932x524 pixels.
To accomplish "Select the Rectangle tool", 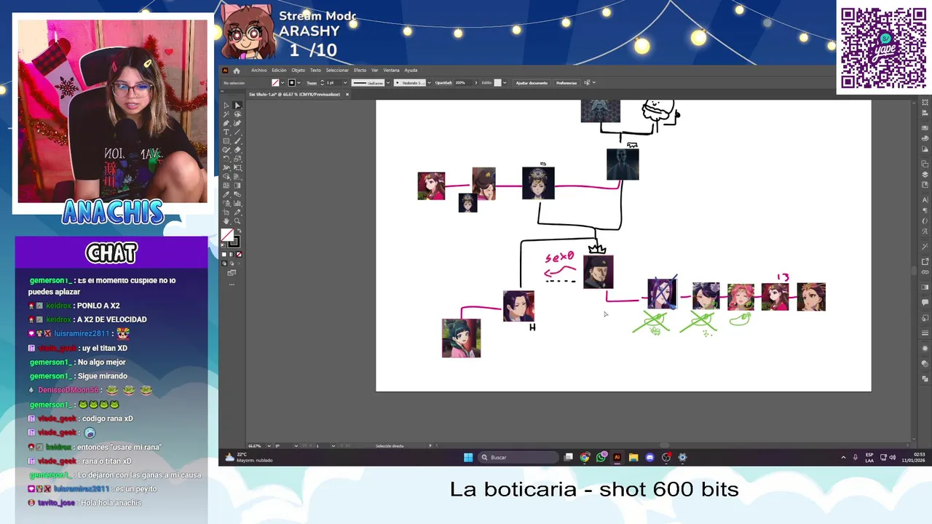I will pyautogui.click(x=226, y=140).
